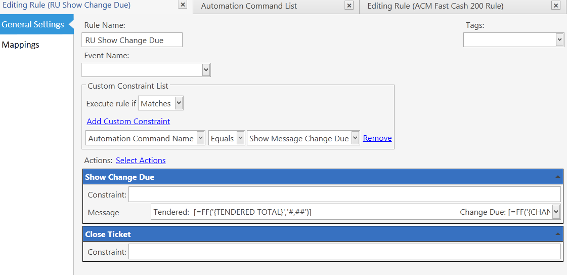567x275 pixels.
Task: Click the Rule Name text field
Action: click(x=132, y=40)
